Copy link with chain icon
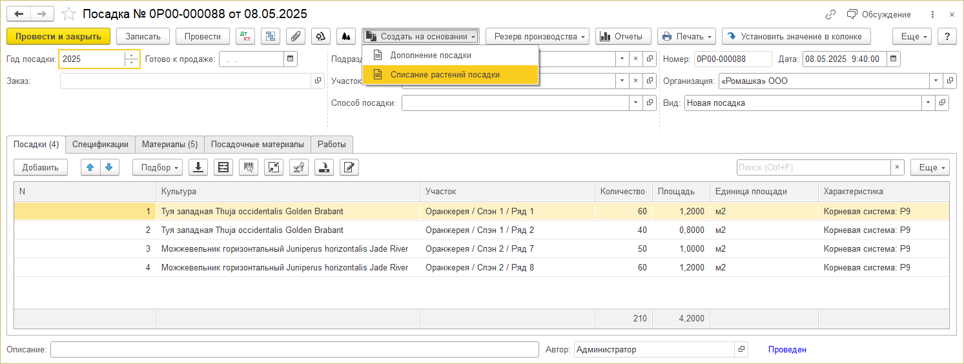This screenshot has height=364, width=964. coord(830,14)
